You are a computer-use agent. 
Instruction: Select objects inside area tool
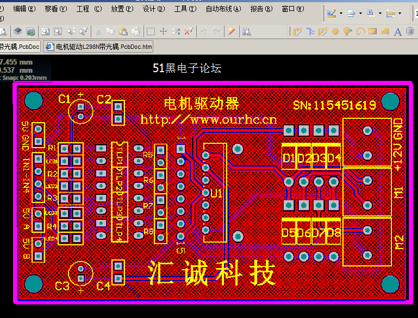pos(151,31)
